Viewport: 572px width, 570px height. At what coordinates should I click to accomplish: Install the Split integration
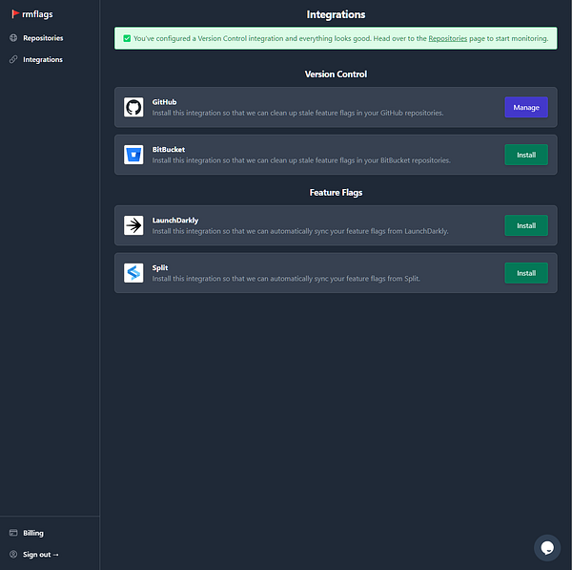[526, 273]
